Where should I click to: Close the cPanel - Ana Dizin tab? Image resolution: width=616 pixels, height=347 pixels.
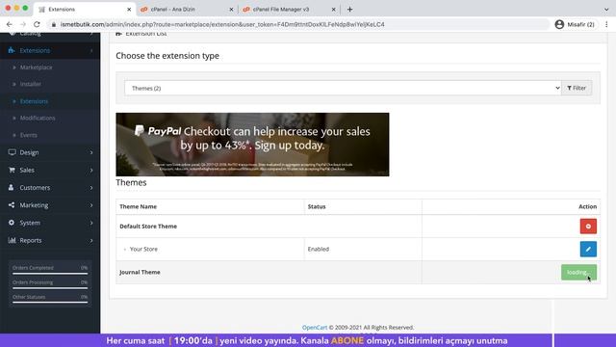click(231, 9)
